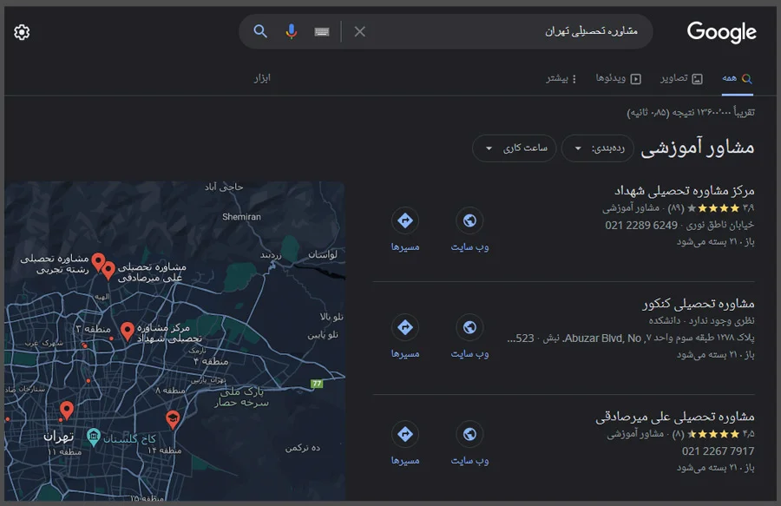
Task: Open the on-screen keyboard icon in search bar
Action: pyautogui.click(x=321, y=31)
